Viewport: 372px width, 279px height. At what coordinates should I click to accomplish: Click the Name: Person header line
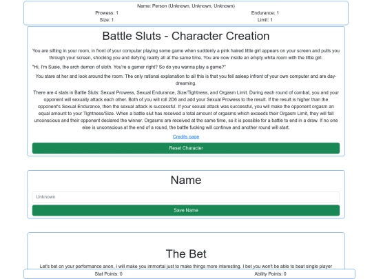(186, 6)
